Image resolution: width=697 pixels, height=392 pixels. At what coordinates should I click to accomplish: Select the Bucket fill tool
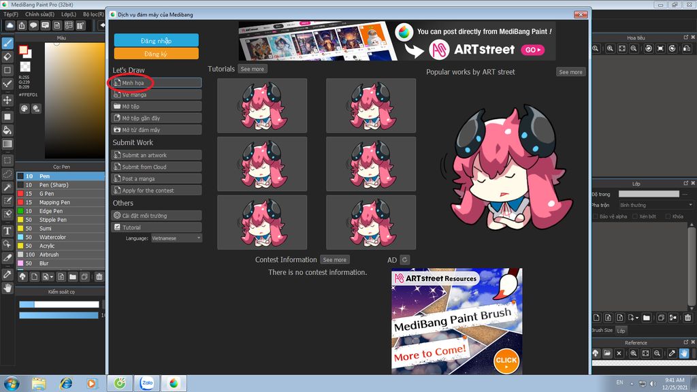[x=7, y=130]
